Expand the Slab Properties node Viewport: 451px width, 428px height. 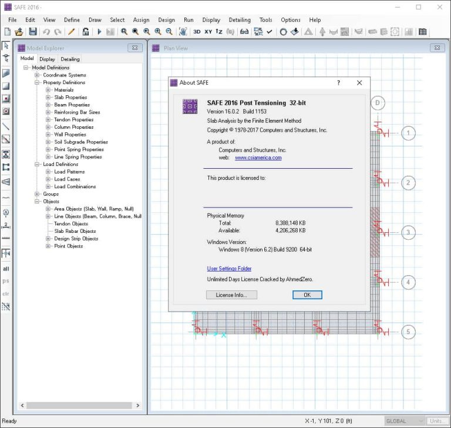coord(48,98)
